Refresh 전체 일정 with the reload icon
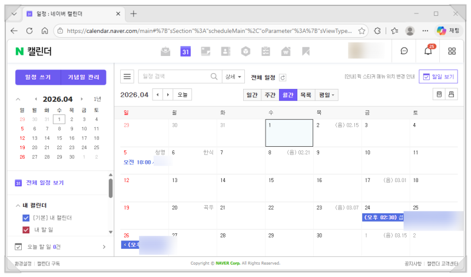 coord(283,78)
